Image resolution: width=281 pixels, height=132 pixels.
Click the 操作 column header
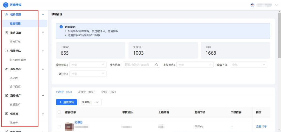pos(258,112)
